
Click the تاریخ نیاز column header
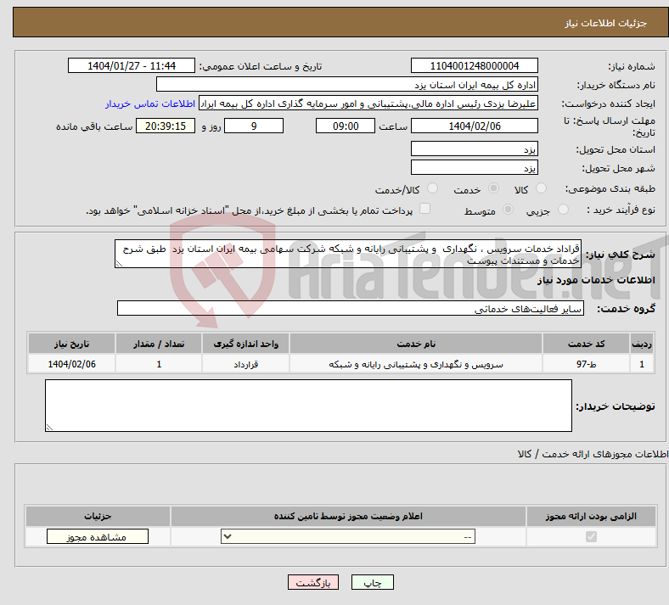(x=71, y=344)
